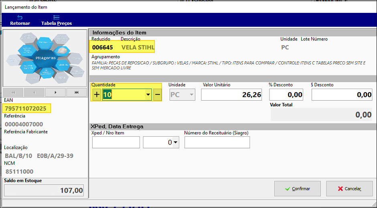Click the Agrupamento family description text
This screenshot has height=208, width=377.
tap(229, 65)
